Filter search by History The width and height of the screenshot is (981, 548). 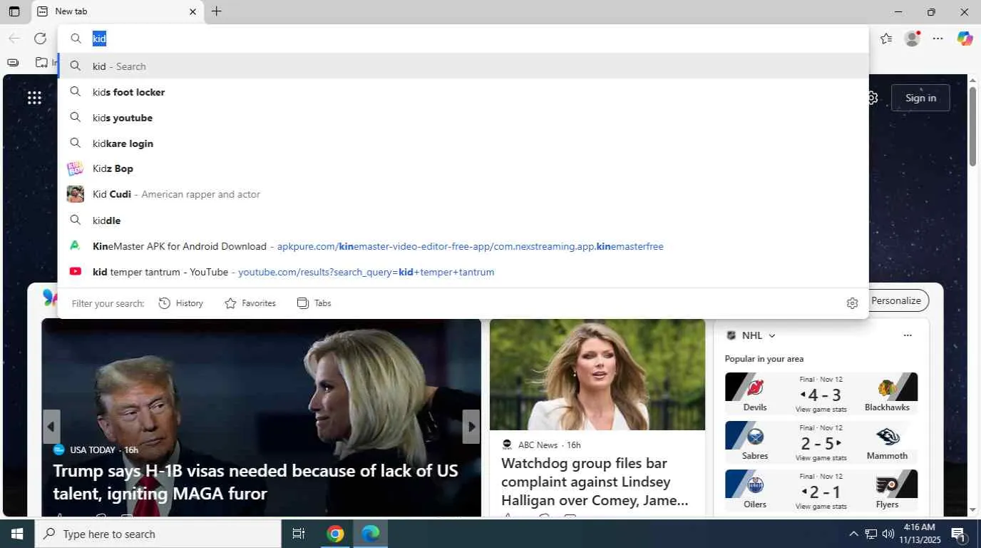pos(181,303)
